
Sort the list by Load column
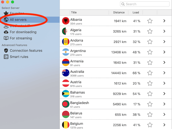coord(136,12)
